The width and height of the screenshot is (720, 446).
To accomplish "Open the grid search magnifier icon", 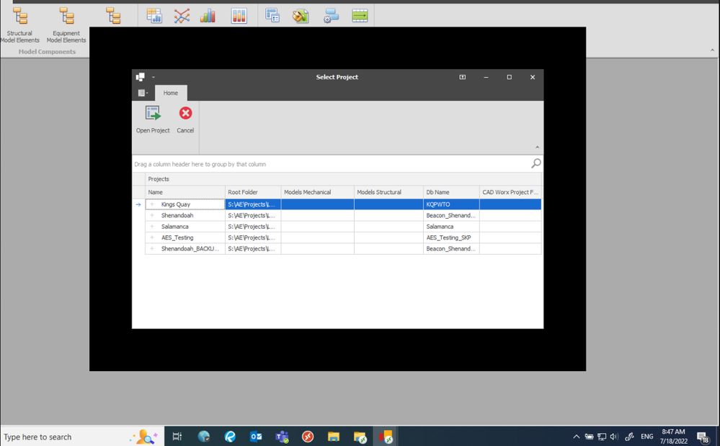I will (536, 163).
